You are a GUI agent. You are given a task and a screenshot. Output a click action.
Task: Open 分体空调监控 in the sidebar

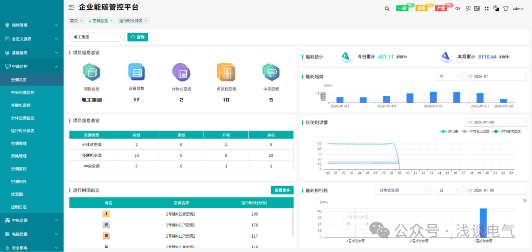point(32,118)
